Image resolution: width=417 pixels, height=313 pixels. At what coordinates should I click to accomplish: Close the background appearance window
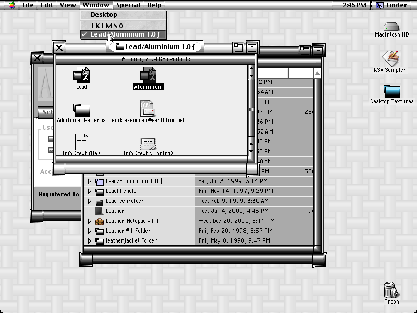[x=37, y=58]
